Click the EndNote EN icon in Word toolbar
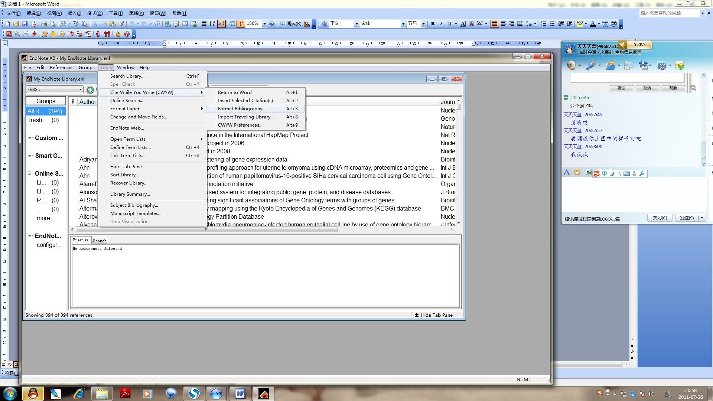The width and height of the screenshot is (713, 401). [x=9, y=34]
